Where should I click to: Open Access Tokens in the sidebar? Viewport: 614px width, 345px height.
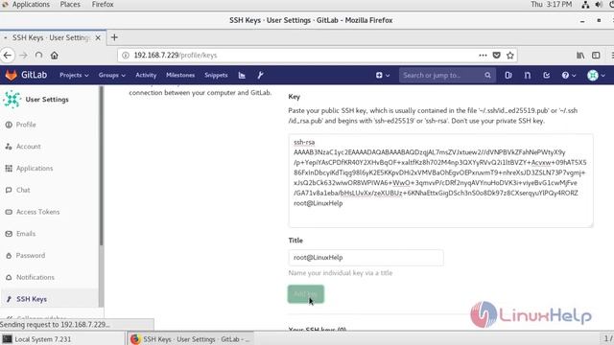[37, 212]
